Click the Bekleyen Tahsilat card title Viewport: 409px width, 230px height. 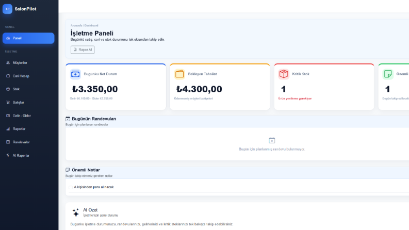(x=202, y=74)
